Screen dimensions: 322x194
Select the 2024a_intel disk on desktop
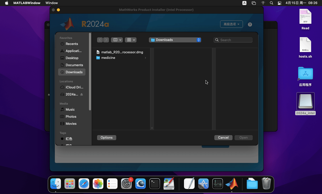305,104
